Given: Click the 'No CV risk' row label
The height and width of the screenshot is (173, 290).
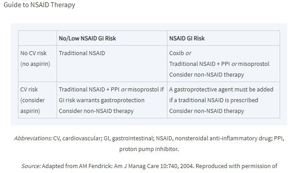Looking at the screenshot, I should click(x=33, y=53).
